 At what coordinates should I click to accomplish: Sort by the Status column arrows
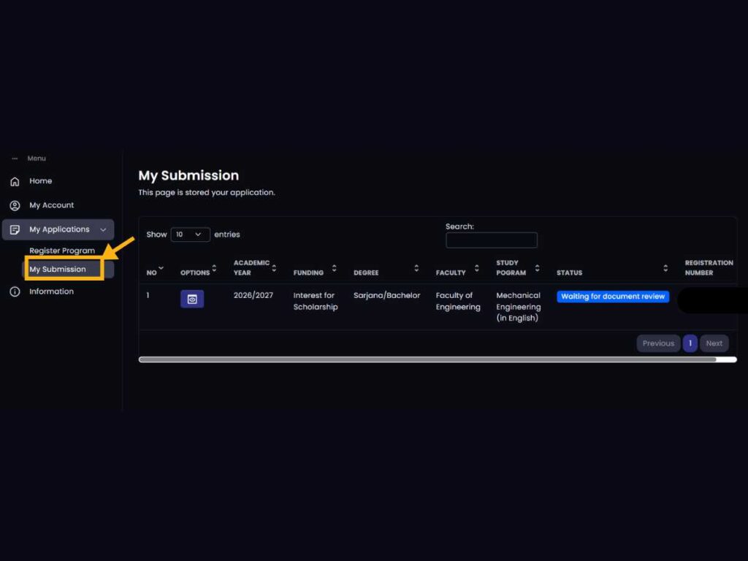coord(665,268)
